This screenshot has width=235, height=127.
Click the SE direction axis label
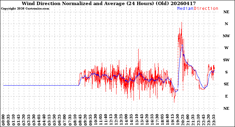coord(226,84)
